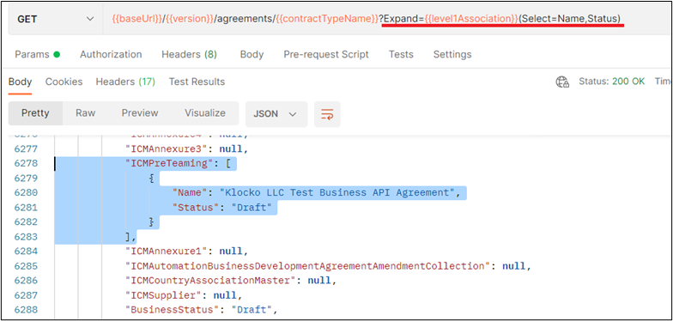The width and height of the screenshot is (673, 321).
Task: Click {{version}} variable in URL
Action: (189, 19)
